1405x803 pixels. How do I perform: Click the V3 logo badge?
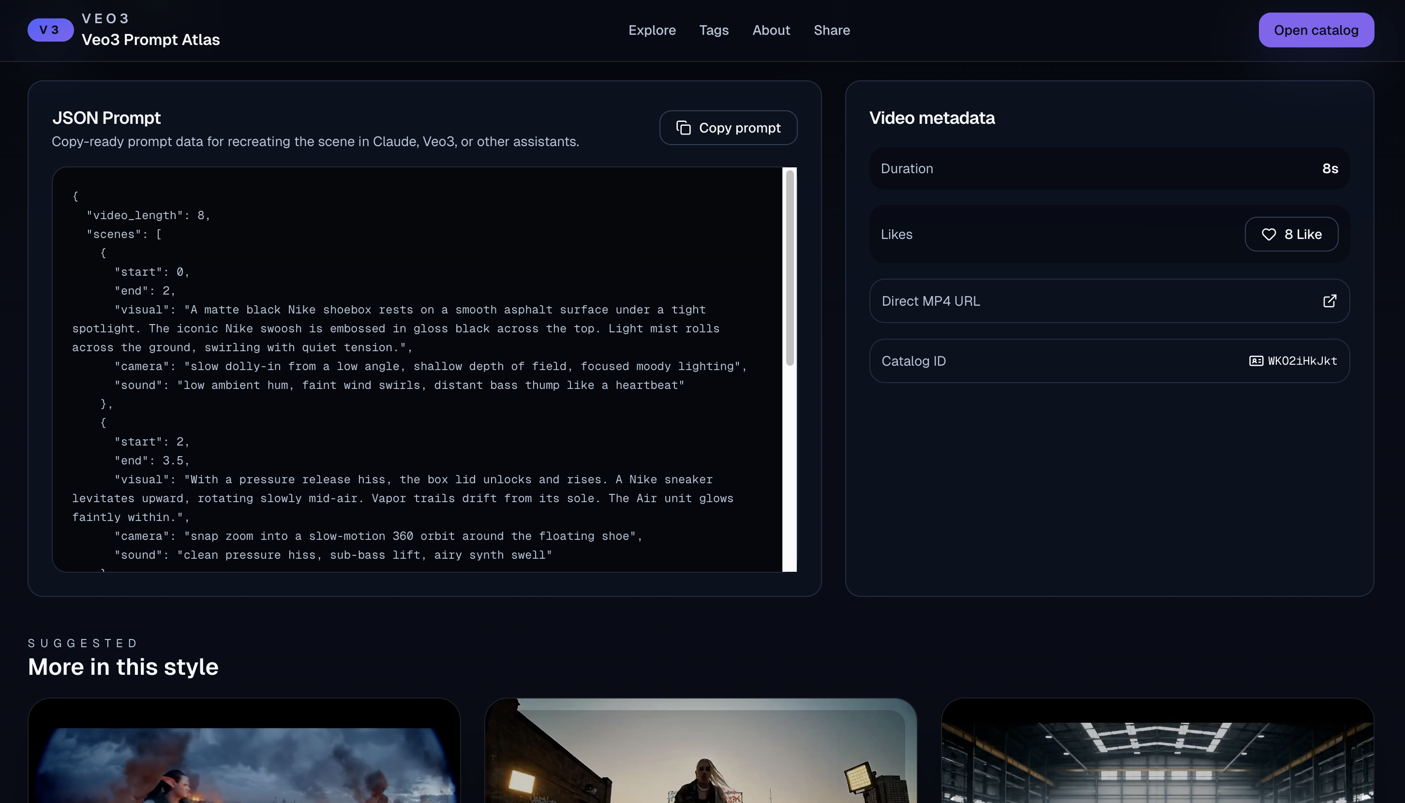tap(50, 30)
